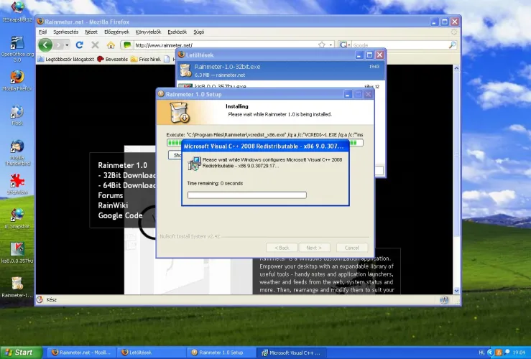Click Google search box in Firefox
This screenshot has width=531, height=359.
[x=400, y=45]
